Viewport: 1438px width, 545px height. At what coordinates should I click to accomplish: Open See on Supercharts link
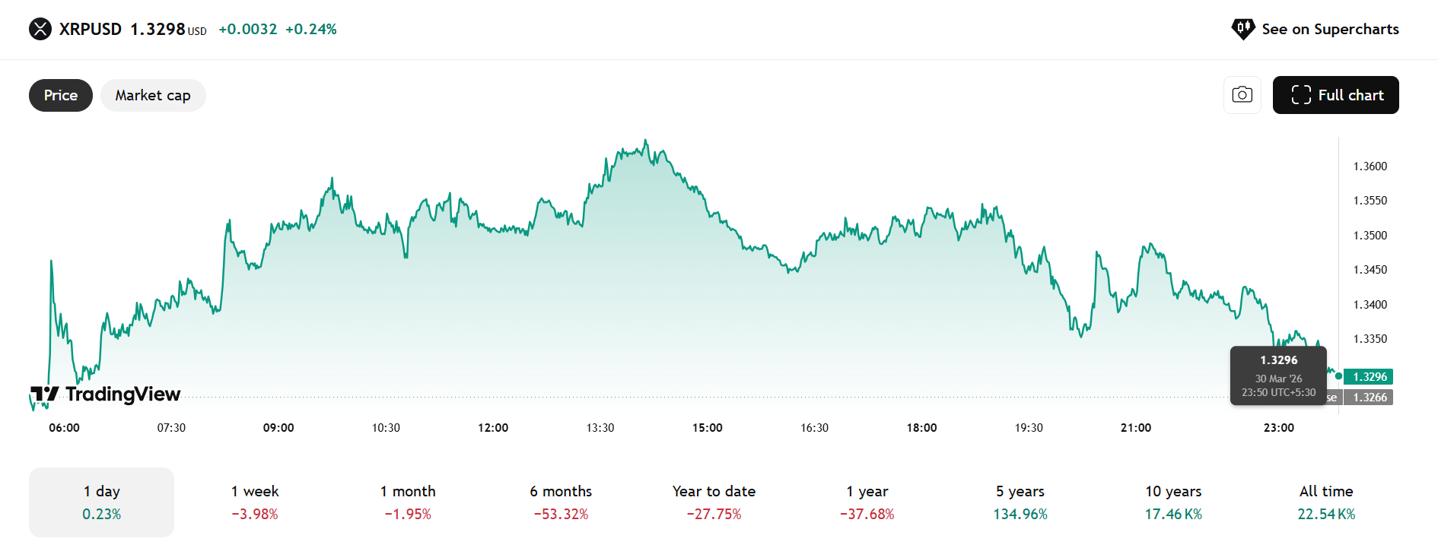[1329, 29]
